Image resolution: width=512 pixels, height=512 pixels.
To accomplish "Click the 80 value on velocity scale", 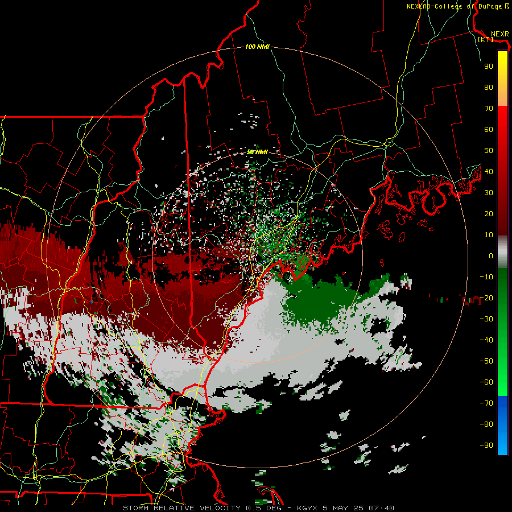I will click(x=489, y=88).
